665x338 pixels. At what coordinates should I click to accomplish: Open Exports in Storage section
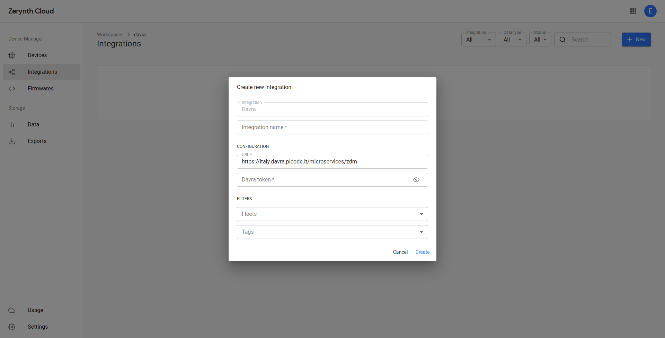point(42,141)
